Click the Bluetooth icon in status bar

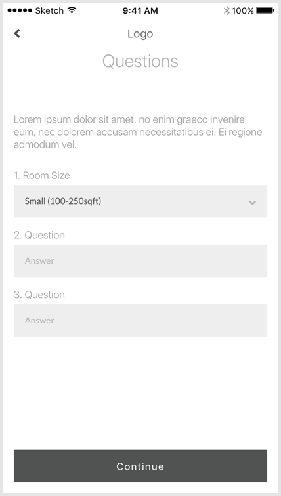point(227,10)
